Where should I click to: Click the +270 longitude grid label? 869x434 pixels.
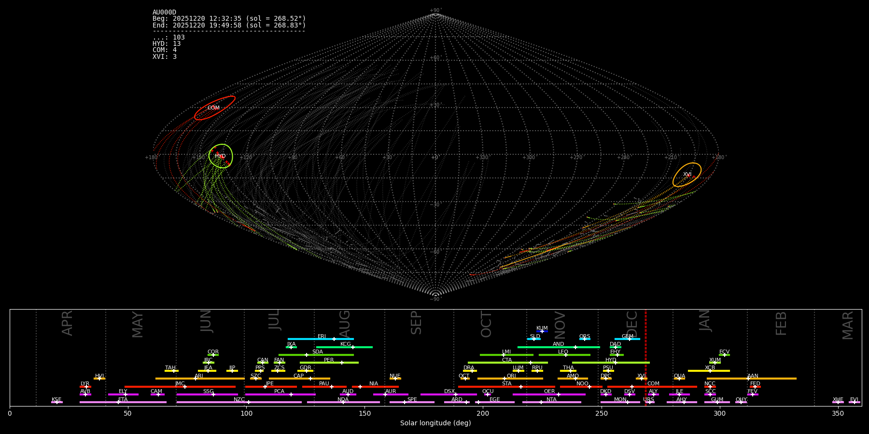(x=576, y=157)
